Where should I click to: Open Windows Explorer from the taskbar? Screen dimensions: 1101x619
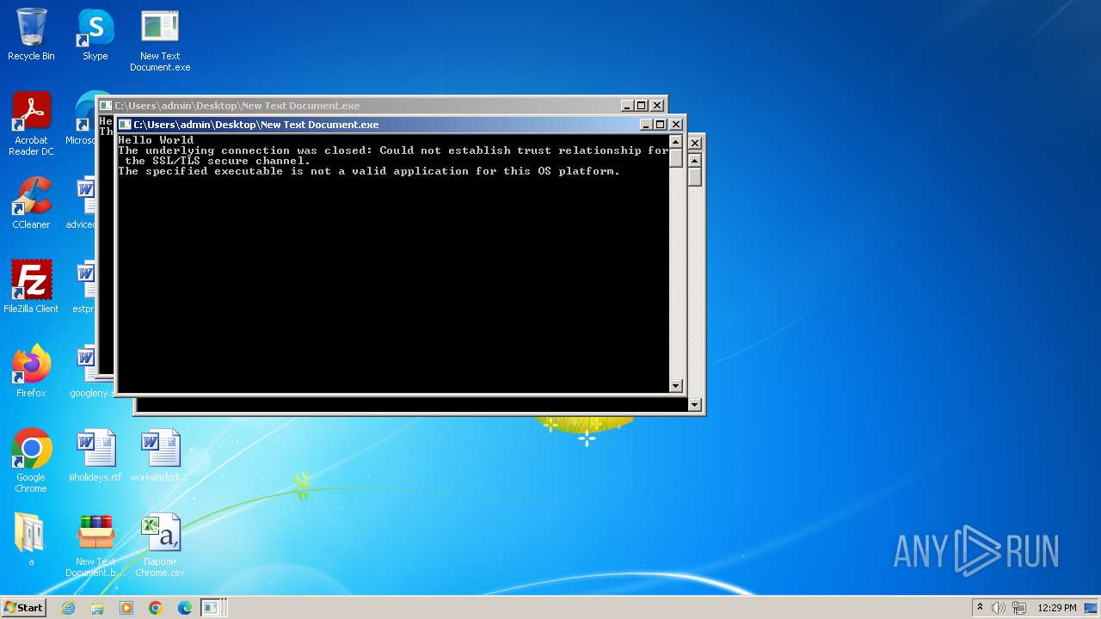tap(97, 608)
